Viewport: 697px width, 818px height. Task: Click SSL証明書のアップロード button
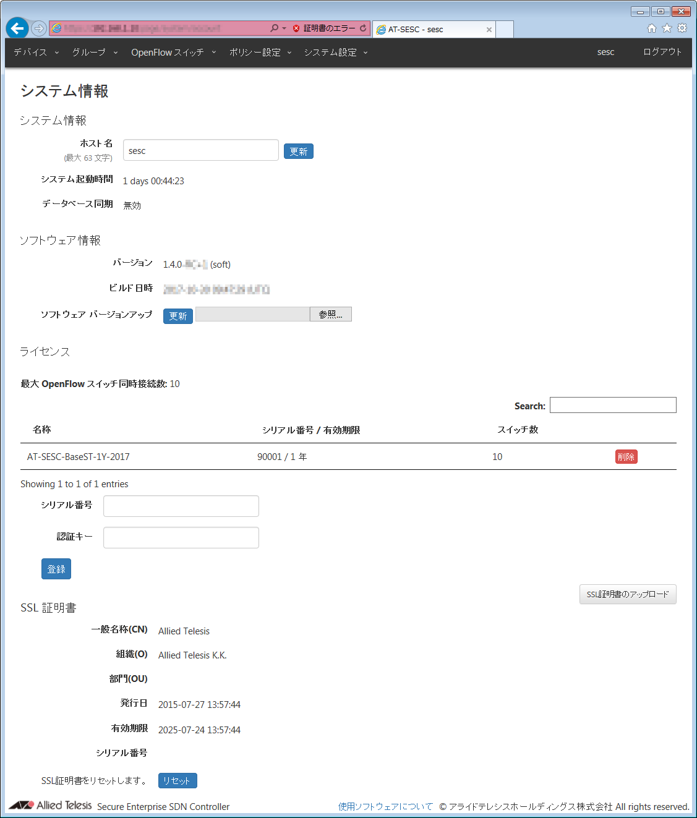(628, 594)
